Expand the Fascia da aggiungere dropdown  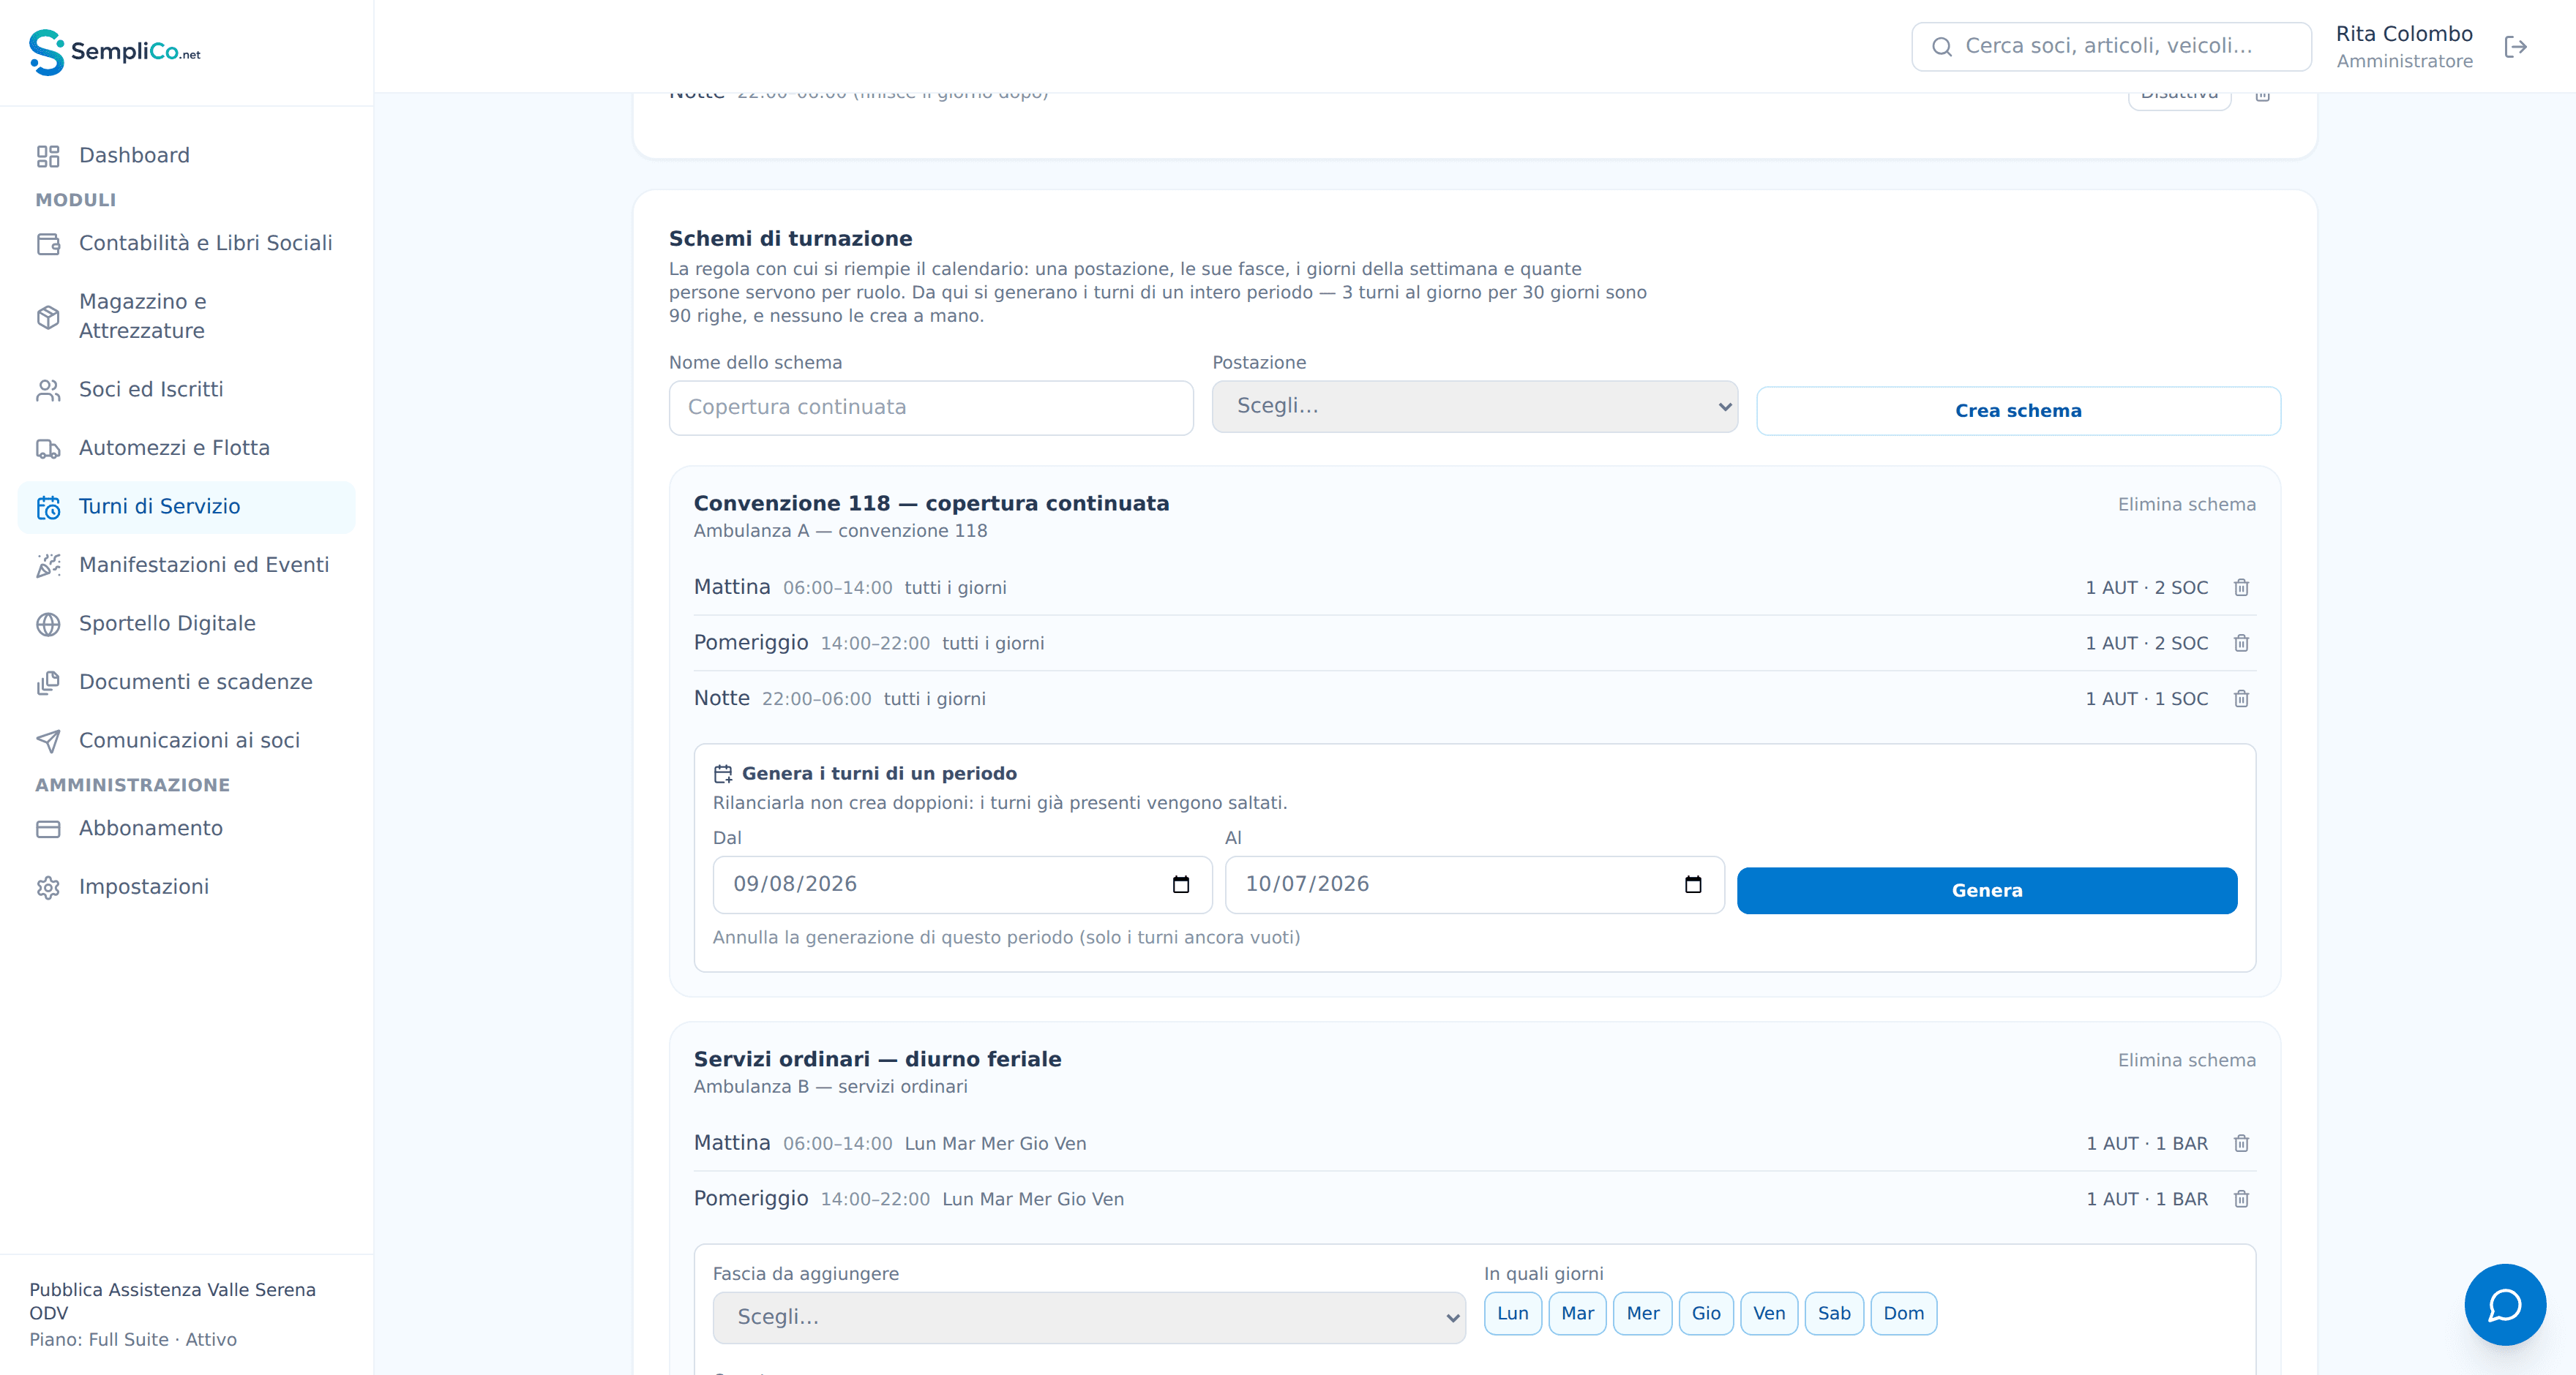[1088, 1317]
